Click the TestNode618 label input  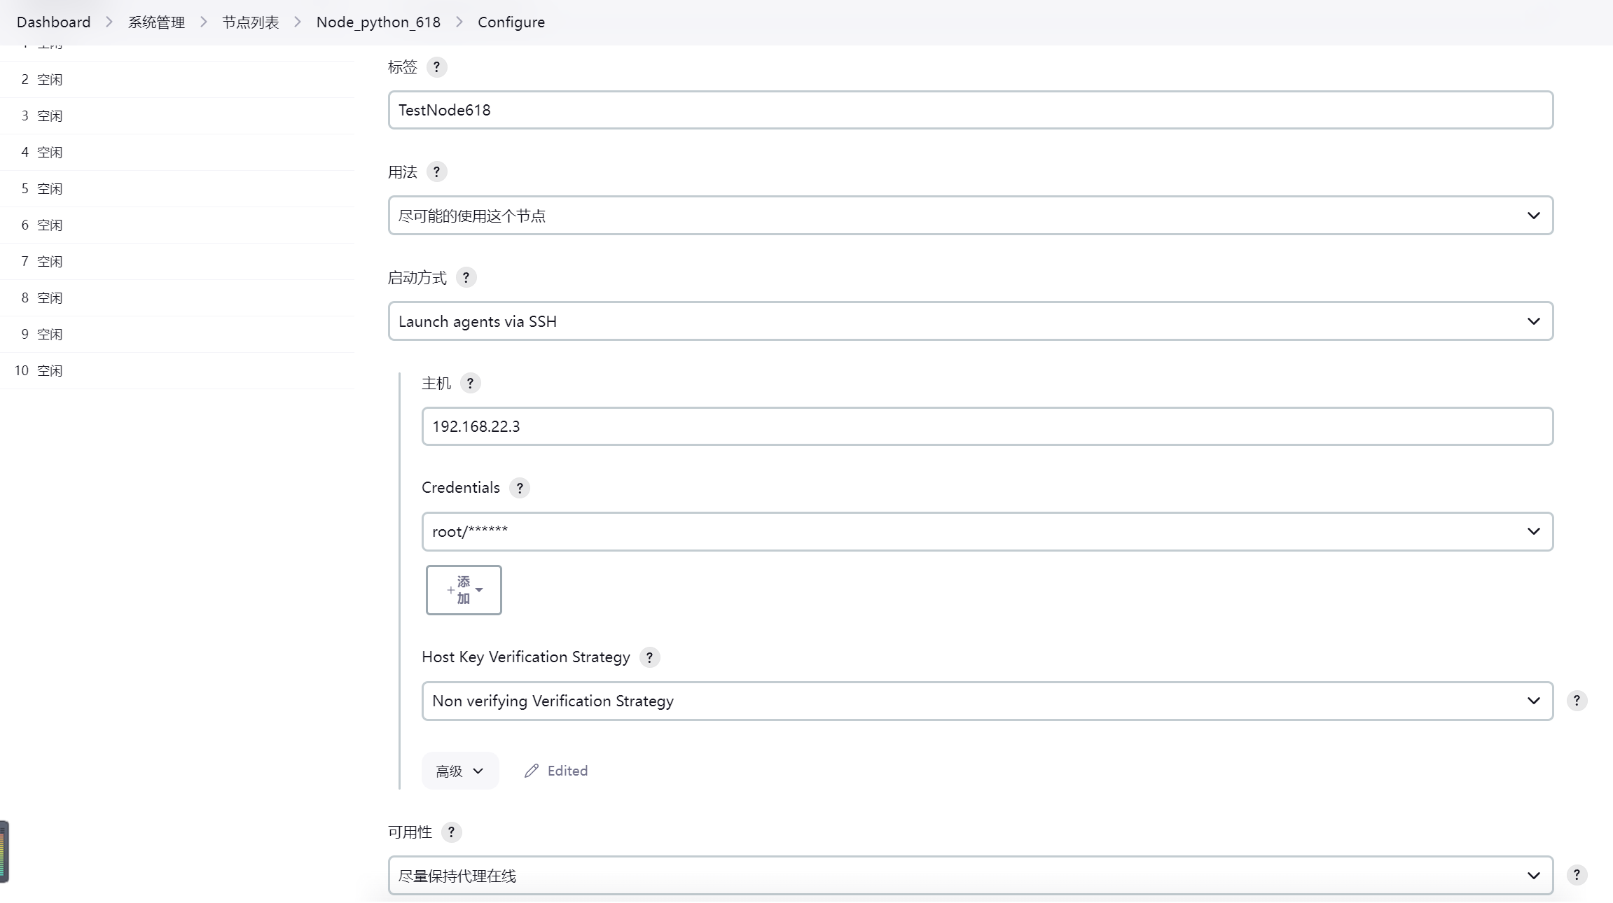(970, 110)
